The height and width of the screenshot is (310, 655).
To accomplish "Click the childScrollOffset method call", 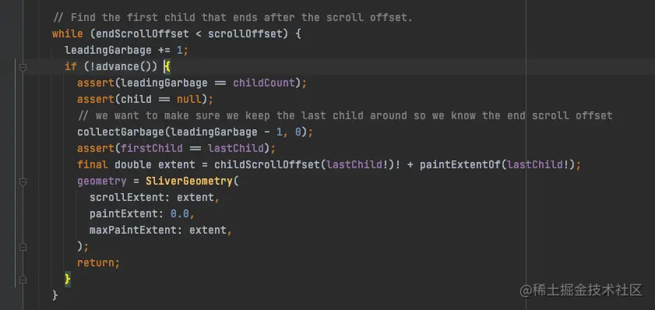I will [x=267, y=164].
